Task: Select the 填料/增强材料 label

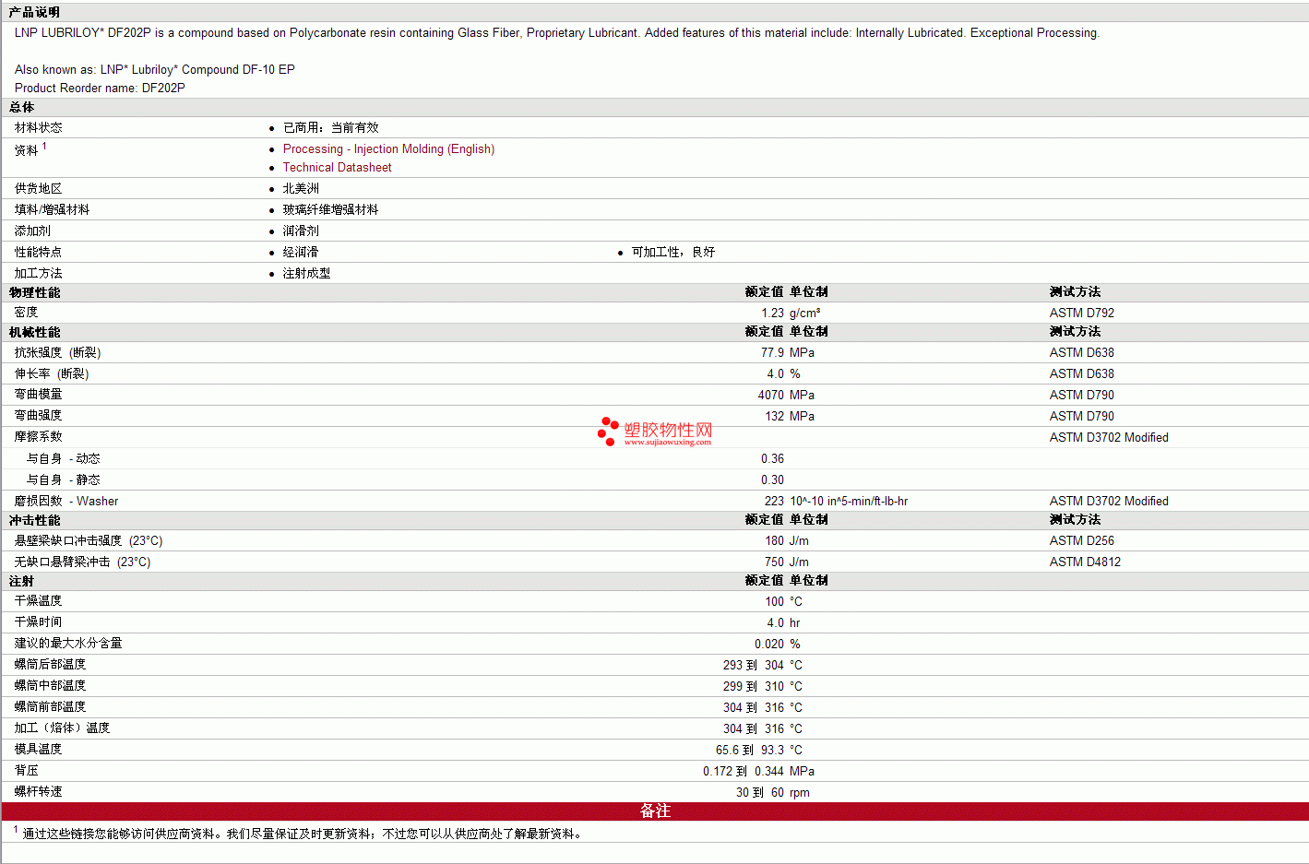Action: (x=52, y=210)
